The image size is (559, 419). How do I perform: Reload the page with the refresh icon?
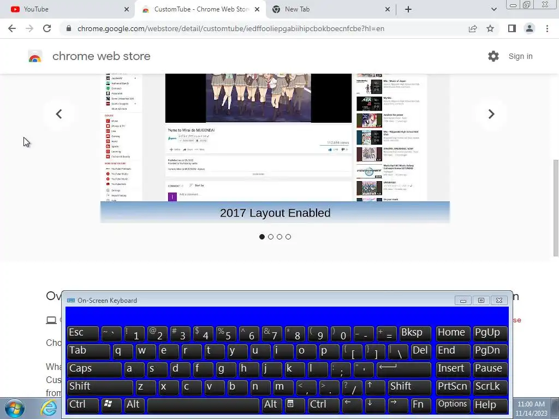pyautogui.click(x=47, y=28)
